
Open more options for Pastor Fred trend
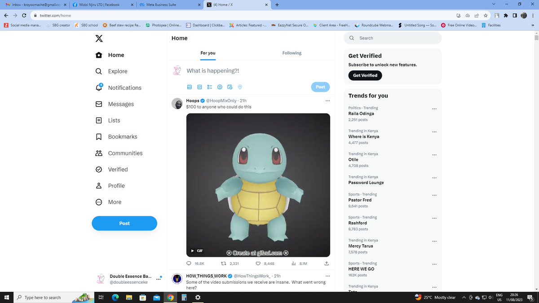click(434, 195)
